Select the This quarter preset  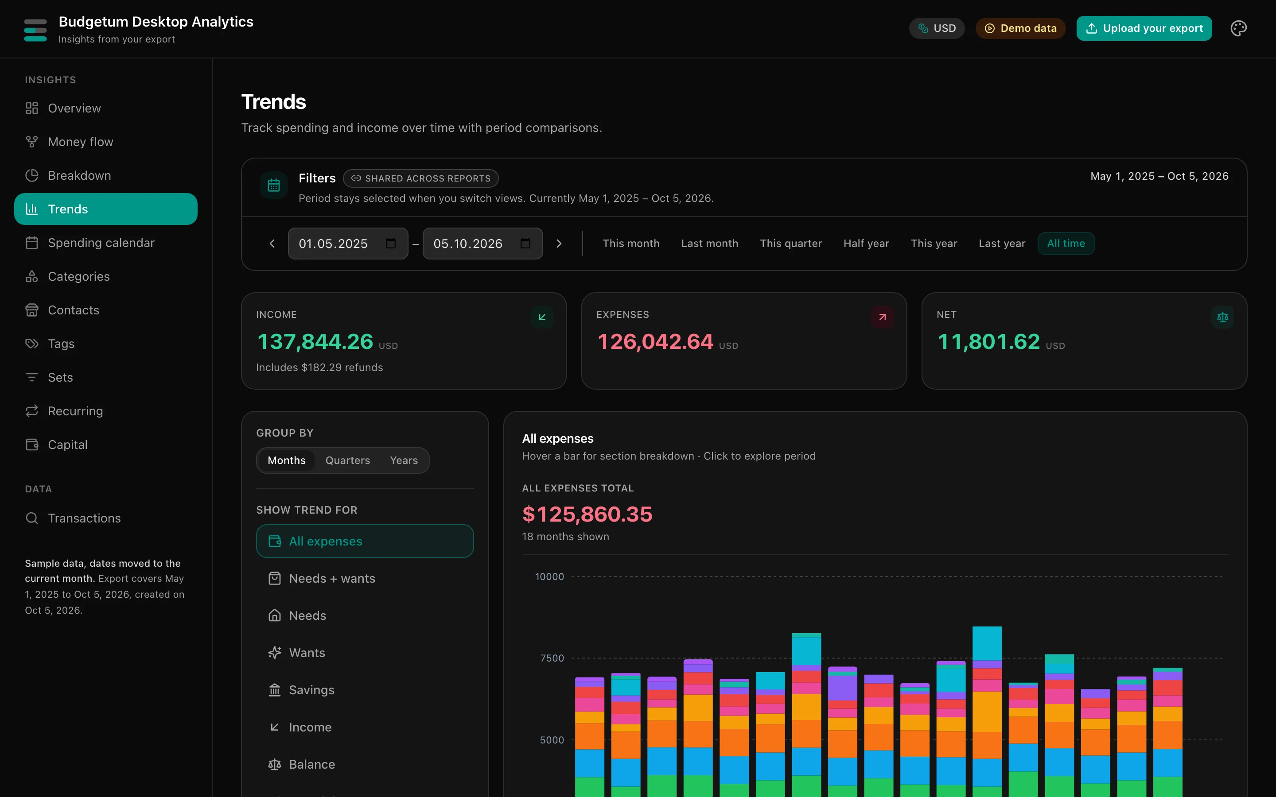(x=791, y=244)
